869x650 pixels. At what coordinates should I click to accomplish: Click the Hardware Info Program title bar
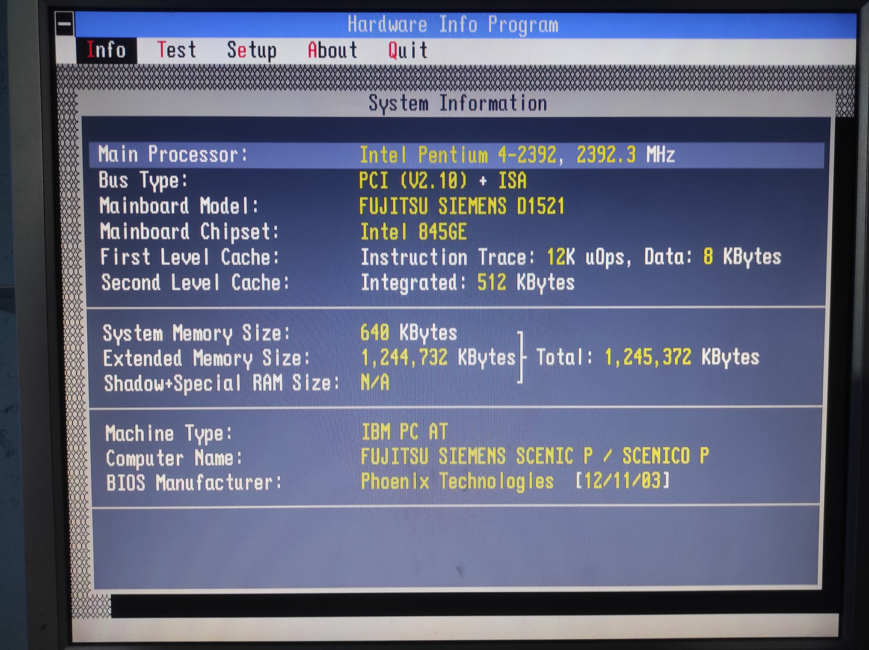point(453,25)
